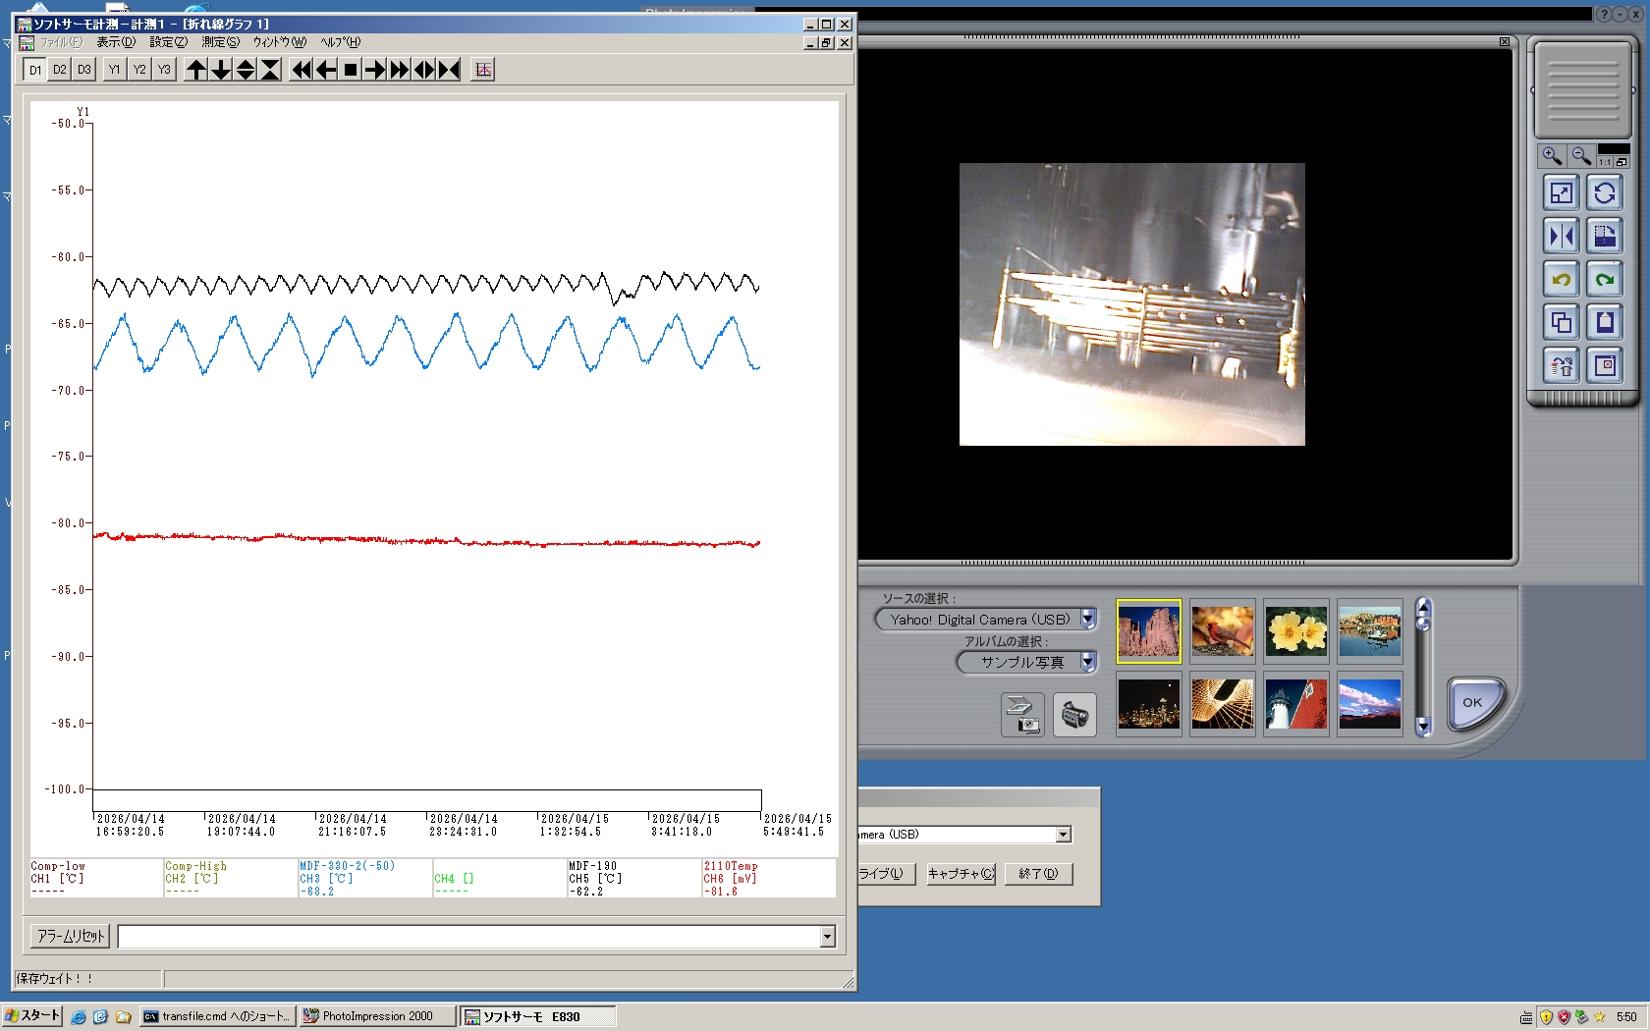This screenshot has width=1650, height=1031.
Task: Toggle the D1 display button
Action: tap(35, 70)
